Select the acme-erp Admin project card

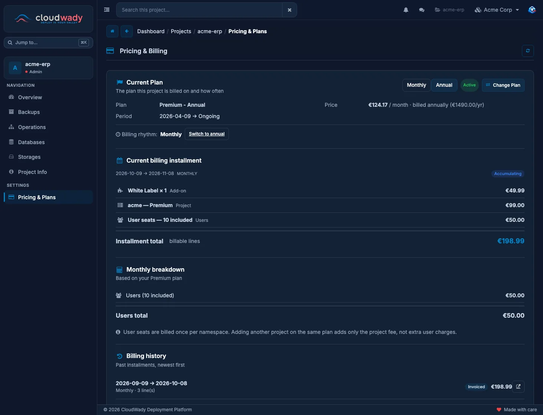[x=48, y=68]
